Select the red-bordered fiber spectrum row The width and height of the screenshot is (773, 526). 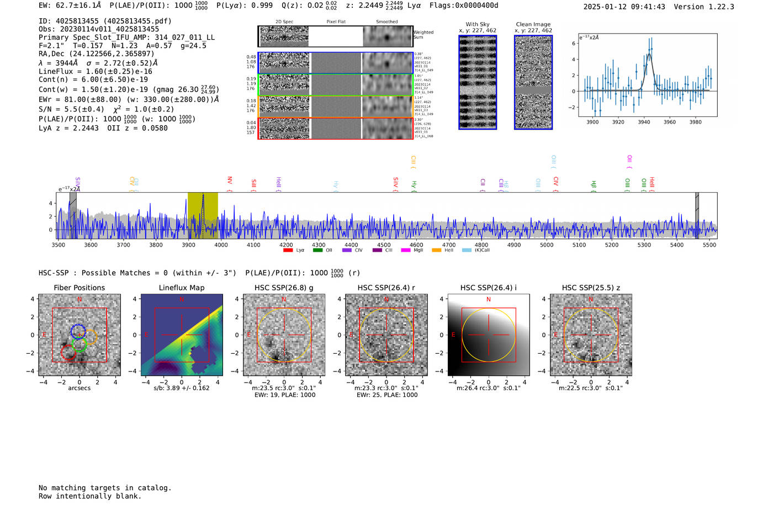click(x=336, y=128)
